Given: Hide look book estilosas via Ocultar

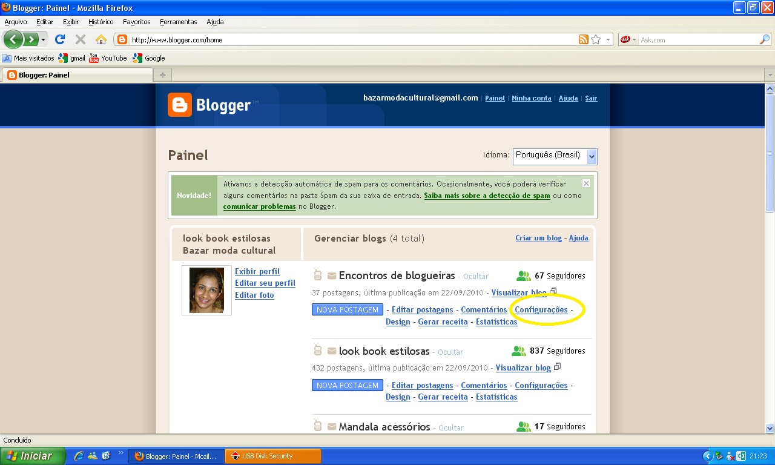Looking at the screenshot, I should tap(450, 352).
